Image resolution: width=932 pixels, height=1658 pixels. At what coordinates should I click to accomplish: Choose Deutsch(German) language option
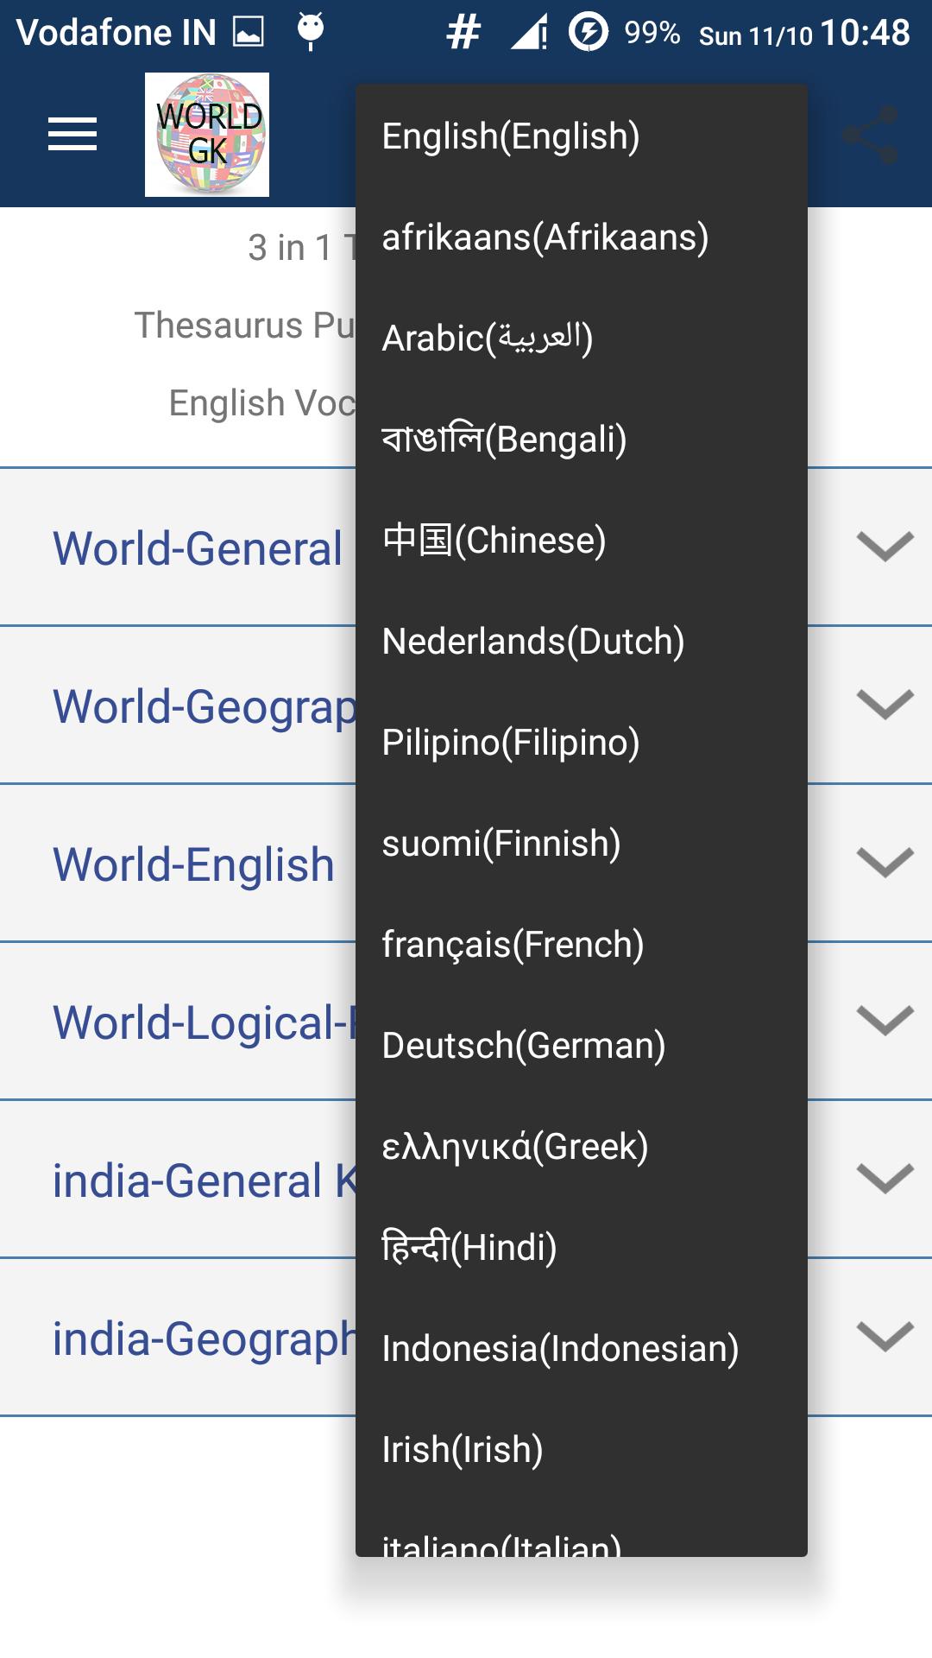[582, 1045]
